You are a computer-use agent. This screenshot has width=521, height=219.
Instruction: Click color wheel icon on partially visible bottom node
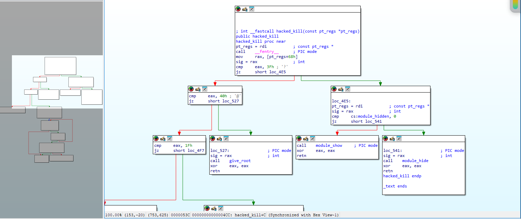pos(207,208)
